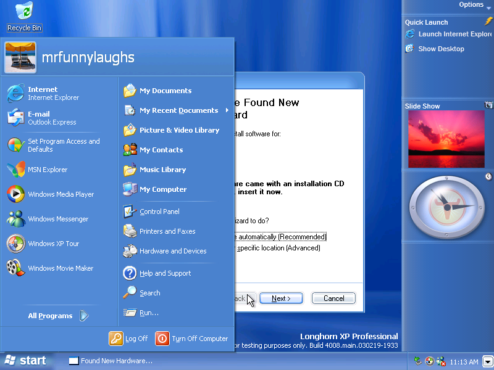Open the Control Panel menu entry
494x370 pixels.
pyautogui.click(x=159, y=212)
